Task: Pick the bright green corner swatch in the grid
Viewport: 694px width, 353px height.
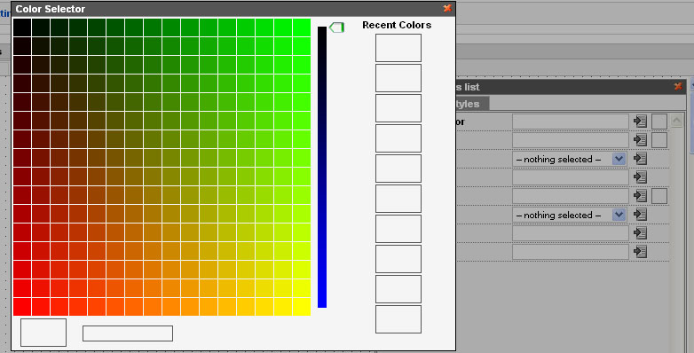Action: click(302, 27)
